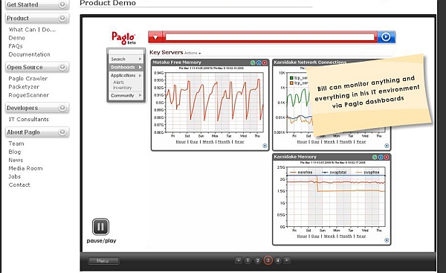
Task: Choose Alerts in the demo menu
Action: click(x=118, y=83)
